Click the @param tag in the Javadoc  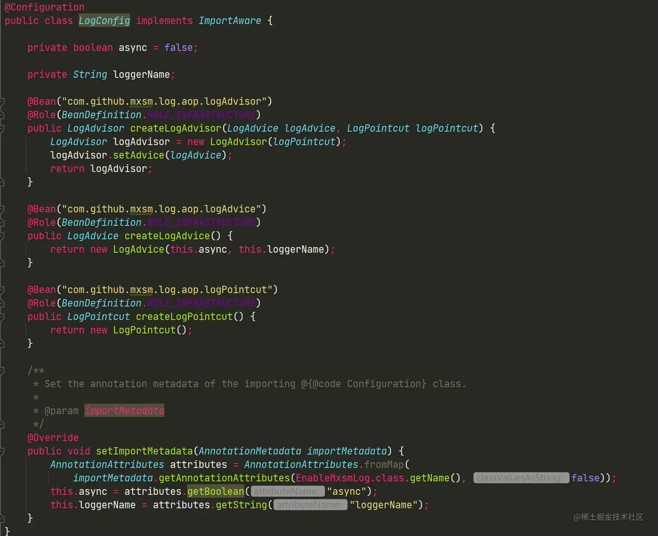[x=61, y=412]
